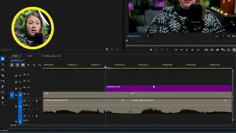This screenshot has width=236, height=133.
Task: Toggle sync lock for track V1
Action: (24, 94)
